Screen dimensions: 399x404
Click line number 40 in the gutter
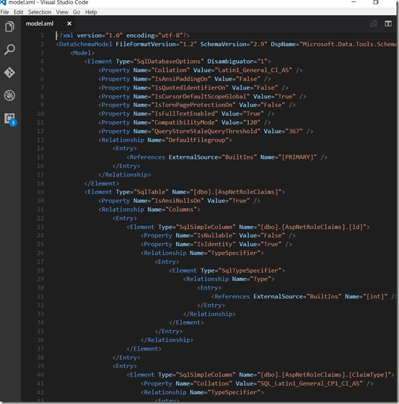point(40,375)
